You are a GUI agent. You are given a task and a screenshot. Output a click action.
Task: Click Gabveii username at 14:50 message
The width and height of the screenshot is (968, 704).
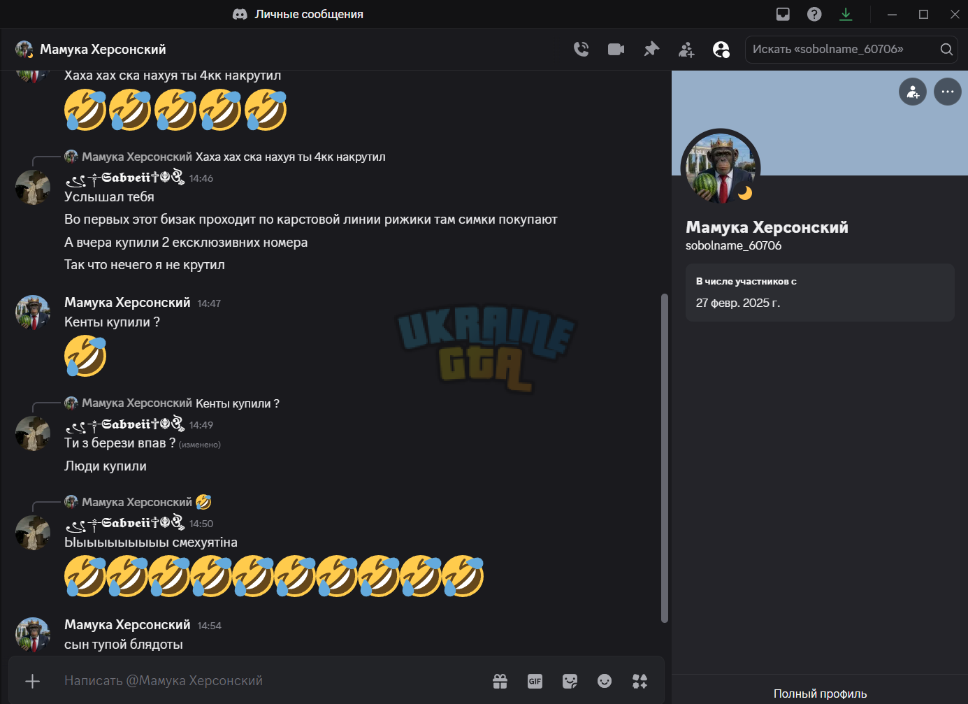point(124,523)
